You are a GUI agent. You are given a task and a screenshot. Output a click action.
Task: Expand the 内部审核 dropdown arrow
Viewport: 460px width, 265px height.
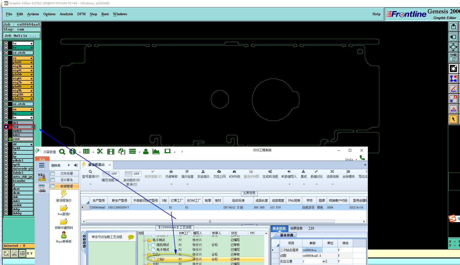(171, 184)
